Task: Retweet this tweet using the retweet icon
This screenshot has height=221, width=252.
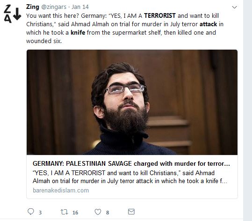Action: pos(65,212)
